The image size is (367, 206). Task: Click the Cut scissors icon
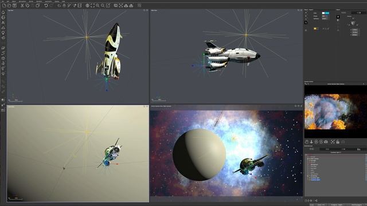click(22, 5)
